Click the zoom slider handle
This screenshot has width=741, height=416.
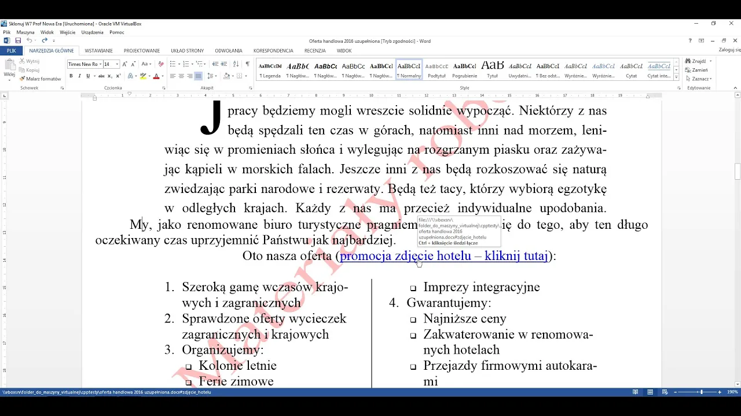point(702,392)
